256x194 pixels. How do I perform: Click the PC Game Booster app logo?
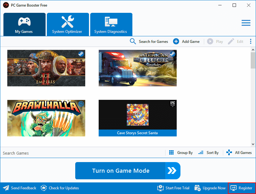coord(6,5)
